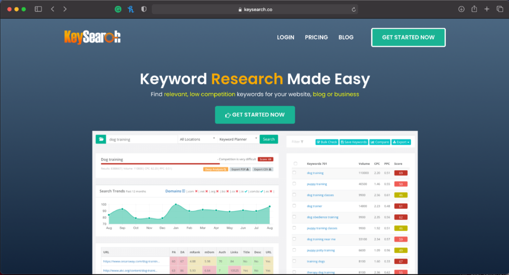Click the red competition difficulty bar
The height and width of the screenshot is (275, 509).
pos(161,164)
